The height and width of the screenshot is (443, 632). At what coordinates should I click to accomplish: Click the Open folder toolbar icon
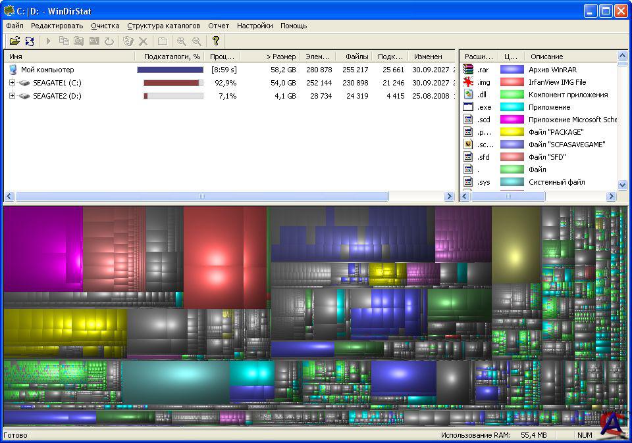coord(14,41)
